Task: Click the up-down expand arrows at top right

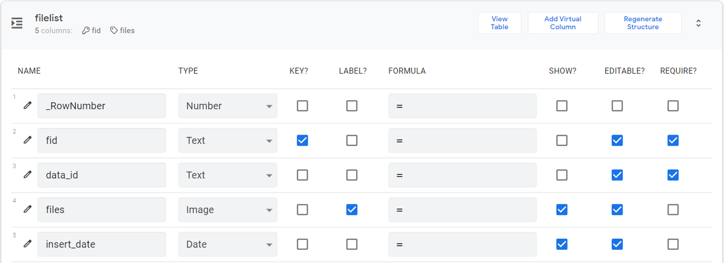Action: [698, 23]
